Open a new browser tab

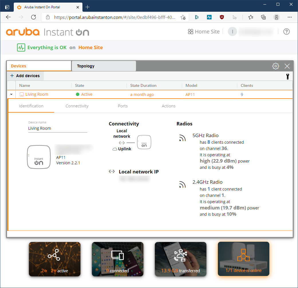87,7
